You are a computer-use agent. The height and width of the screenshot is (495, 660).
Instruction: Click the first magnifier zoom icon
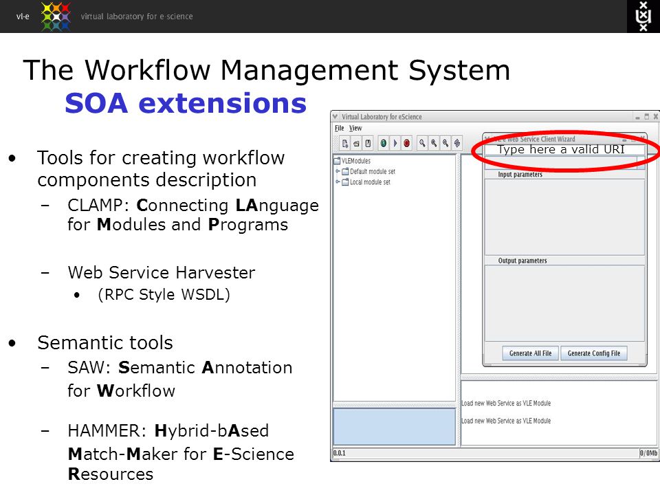[421, 144]
